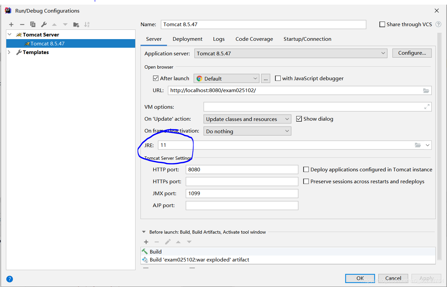Screen dimensions: 447x287
Task: Enable with JavaScript debugger checkbox
Action: (278, 78)
